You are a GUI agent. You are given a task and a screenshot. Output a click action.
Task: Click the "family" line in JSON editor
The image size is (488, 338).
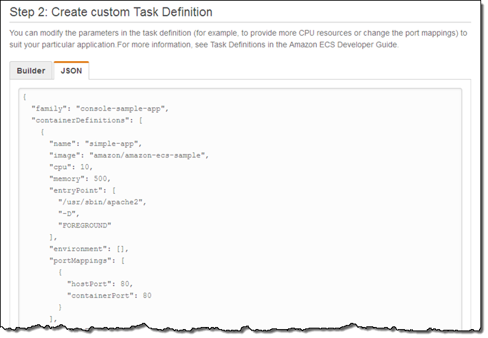[x=100, y=109]
